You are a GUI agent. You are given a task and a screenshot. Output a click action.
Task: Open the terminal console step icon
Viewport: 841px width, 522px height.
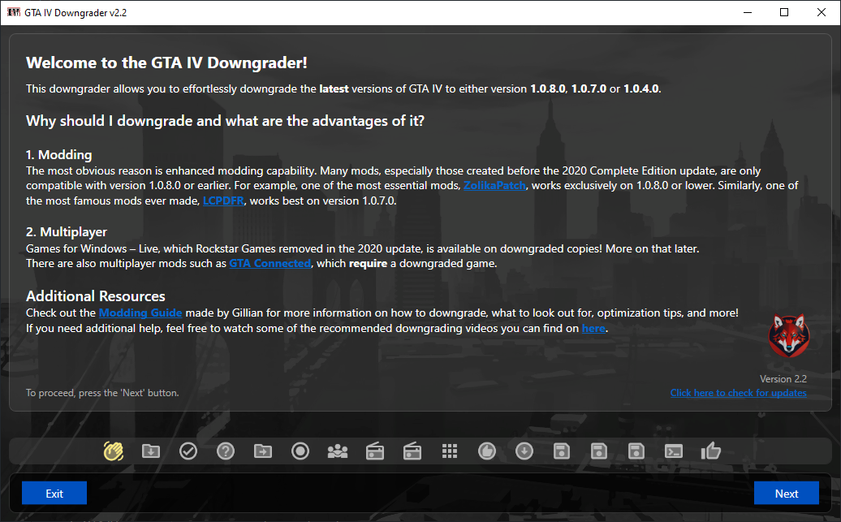coord(674,451)
